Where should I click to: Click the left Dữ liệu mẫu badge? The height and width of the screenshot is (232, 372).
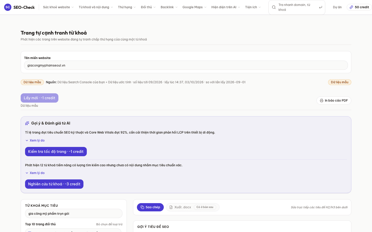point(32,82)
